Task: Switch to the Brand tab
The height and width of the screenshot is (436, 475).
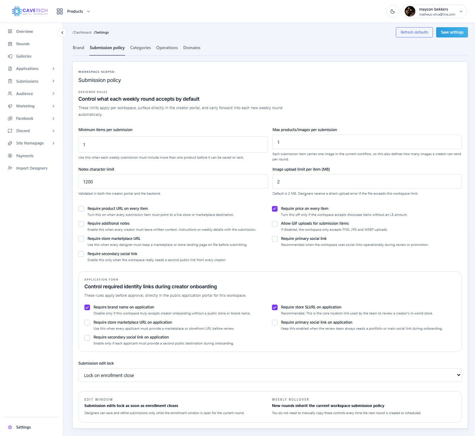Action: 78,48
